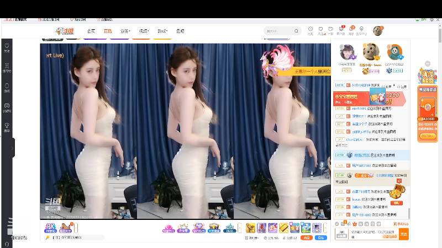
Task: Open followed channels heart icon in header
Action: tap(320, 30)
